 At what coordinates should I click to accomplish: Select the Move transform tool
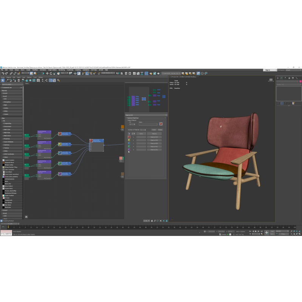click(48, 74)
